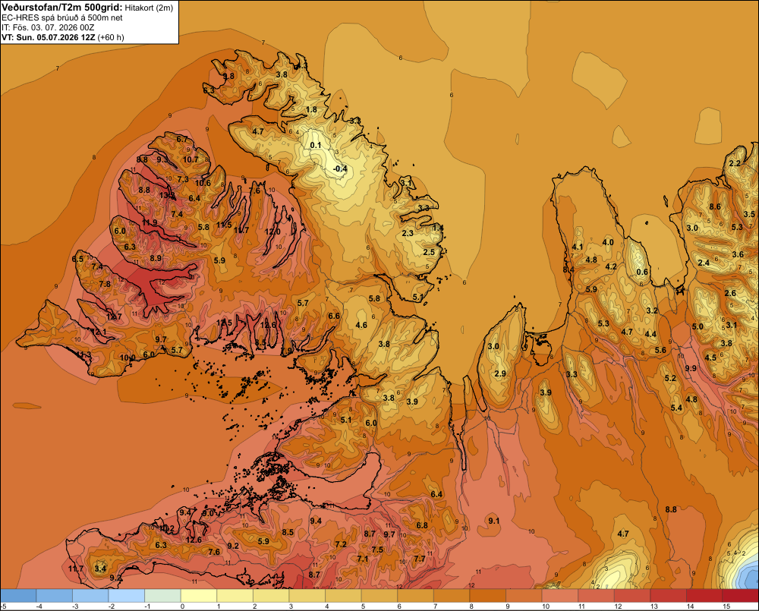Screen dimensions: 759x611
Task: Click the 13.3 temperature label in Westfjords
Action: (x=167, y=195)
